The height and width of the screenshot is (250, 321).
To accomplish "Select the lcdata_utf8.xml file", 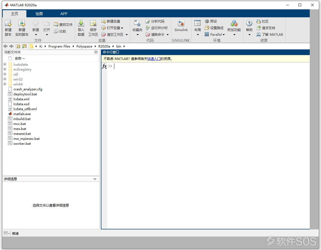I will [25, 109].
